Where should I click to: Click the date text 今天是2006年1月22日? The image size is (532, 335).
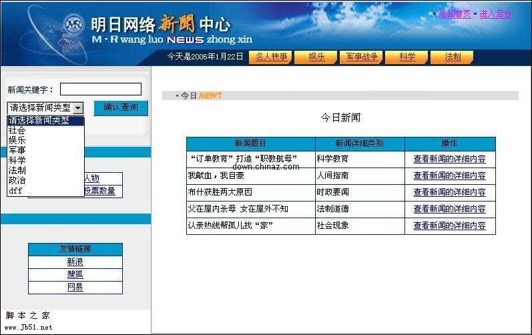click(x=206, y=57)
